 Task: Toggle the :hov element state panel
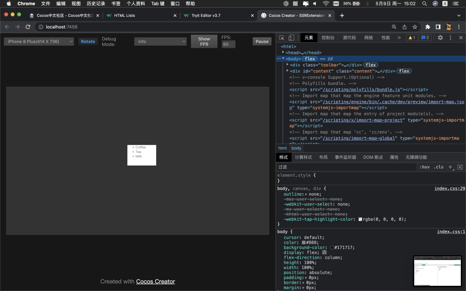(x=425, y=167)
